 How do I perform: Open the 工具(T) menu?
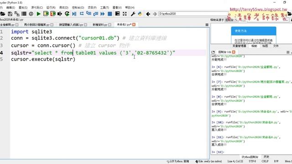(104, 7)
